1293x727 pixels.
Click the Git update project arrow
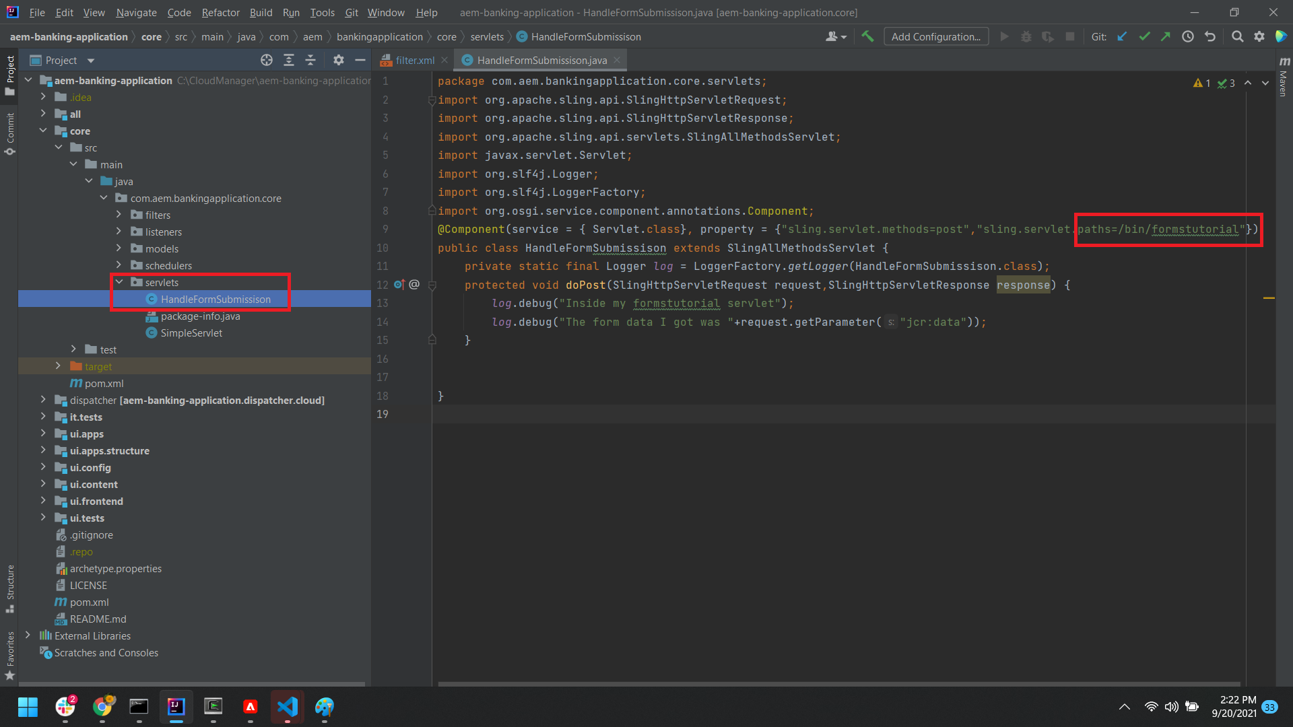click(x=1122, y=37)
